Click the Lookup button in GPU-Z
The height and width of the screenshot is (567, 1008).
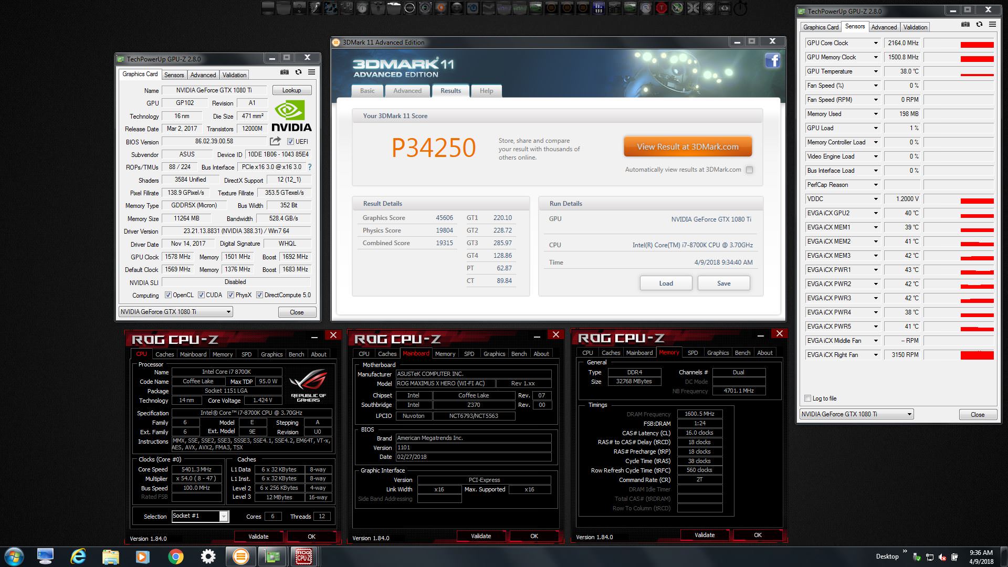291,90
